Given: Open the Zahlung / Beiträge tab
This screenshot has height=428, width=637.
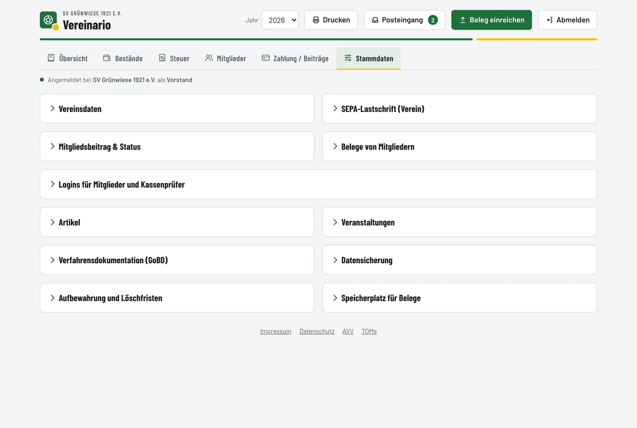Looking at the screenshot, I should pos(295,59).
